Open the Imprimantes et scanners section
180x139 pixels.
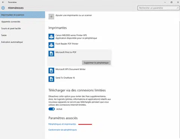(x=22, y=15)
